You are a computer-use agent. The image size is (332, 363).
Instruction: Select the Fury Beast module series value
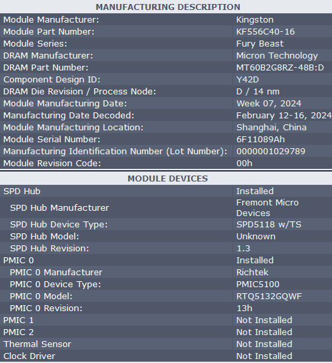(x=260, y=44)
